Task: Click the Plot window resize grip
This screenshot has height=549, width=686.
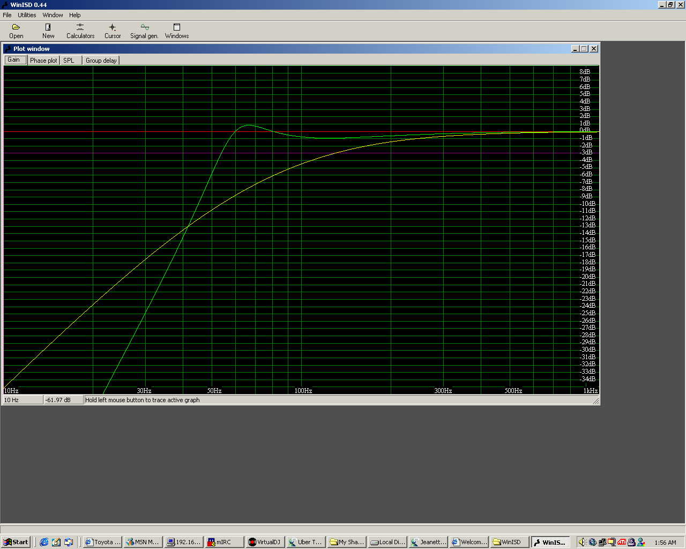Action: 595,401
